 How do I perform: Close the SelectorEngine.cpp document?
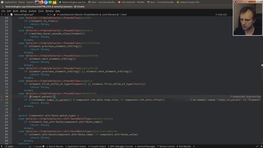coord(51,15)
